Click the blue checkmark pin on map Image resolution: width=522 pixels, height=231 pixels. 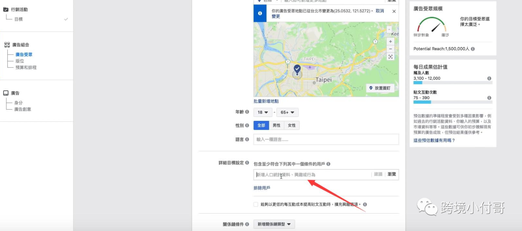tap(297, 70)
